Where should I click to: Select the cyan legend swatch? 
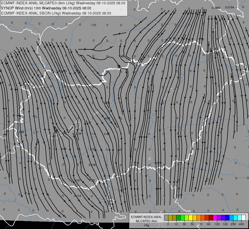pos(235,218)
